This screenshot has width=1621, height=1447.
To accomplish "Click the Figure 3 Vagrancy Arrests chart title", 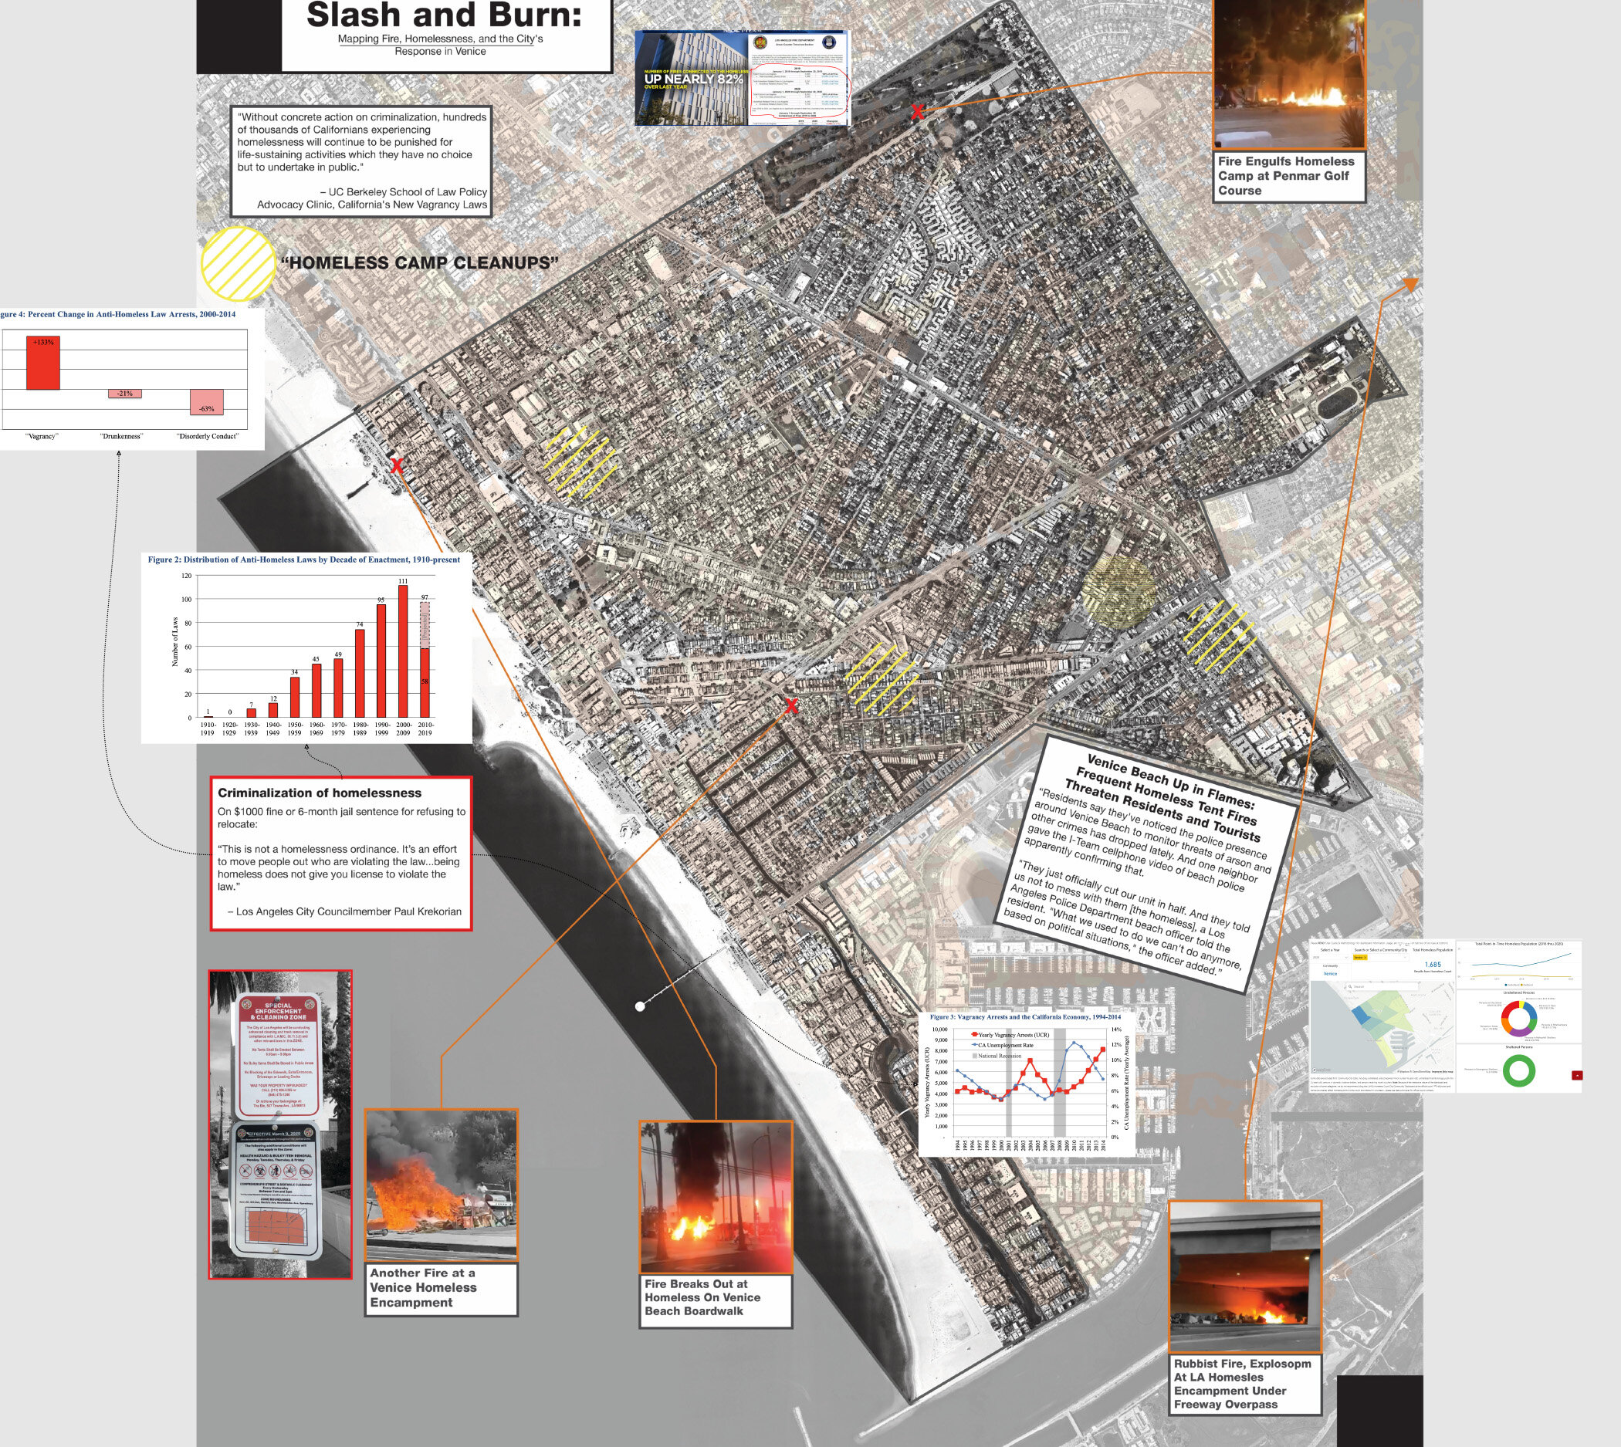I will 1025,1017.
